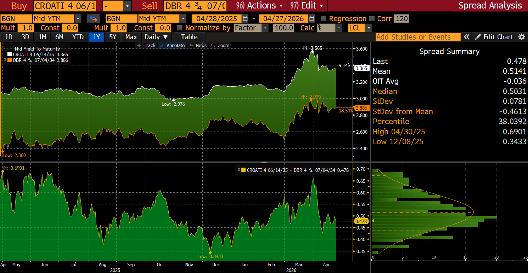Viewport: 528px width, 273px height.
Task: Toggle the Normalize by checkbox
Action: click(180, 28)
